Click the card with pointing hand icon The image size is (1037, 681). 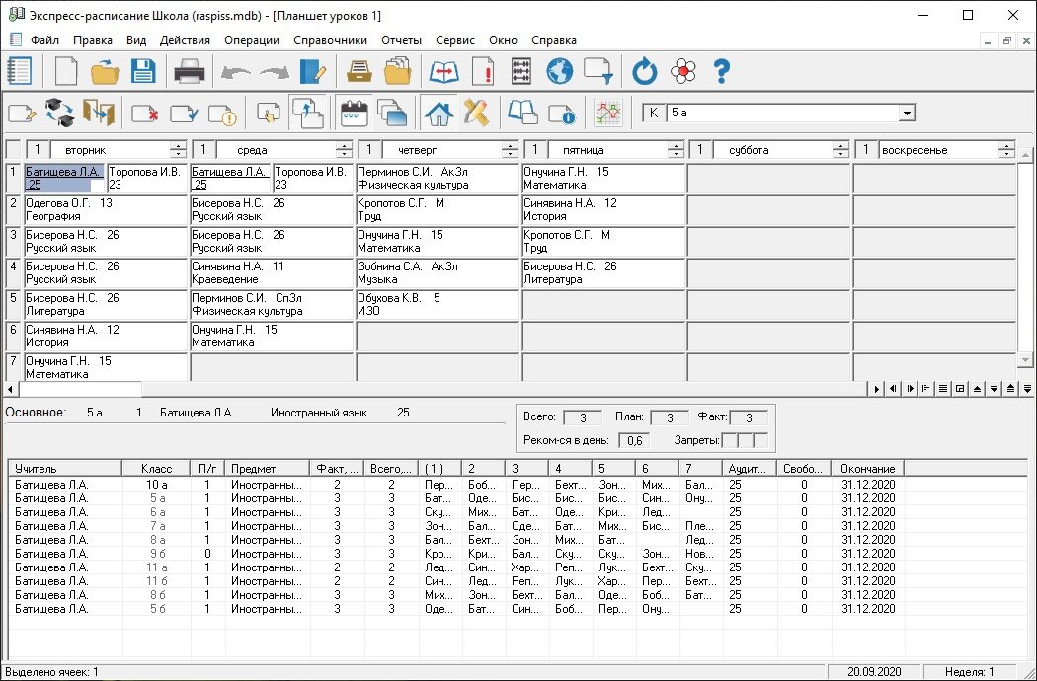coord(269,113)
